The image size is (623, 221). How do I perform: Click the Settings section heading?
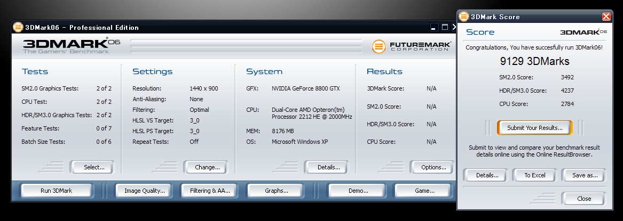point(153,72)
